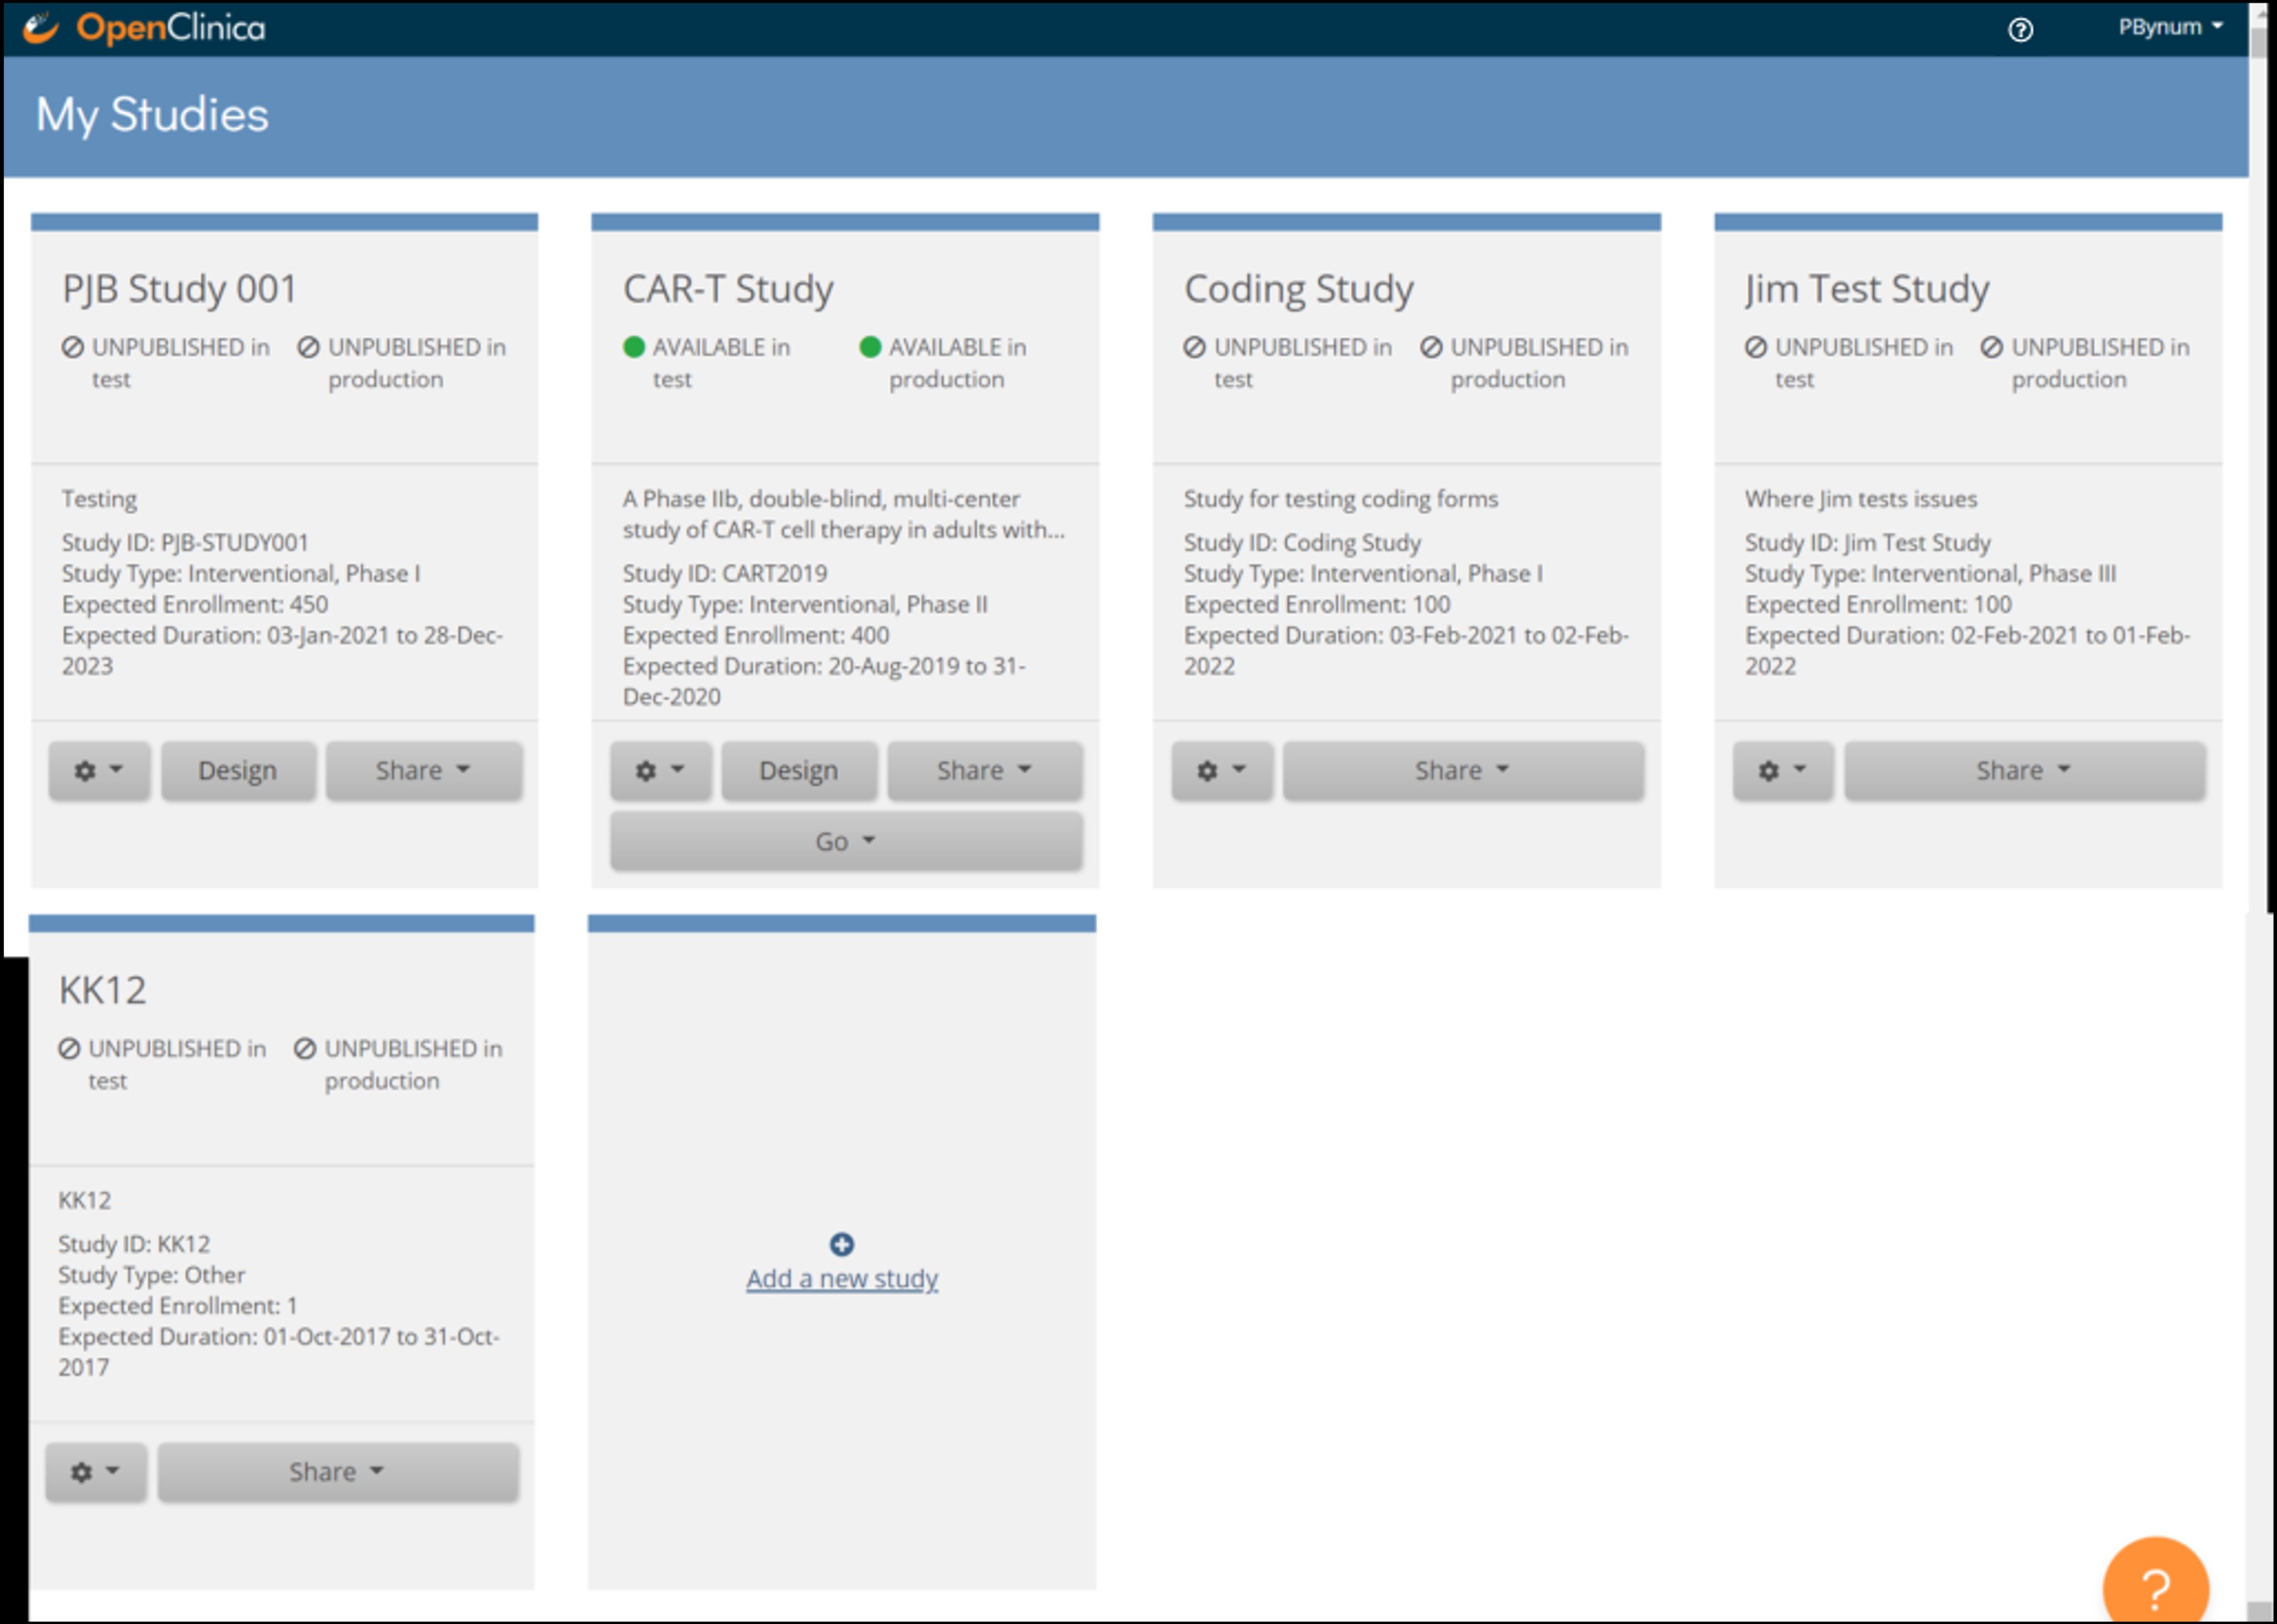Viewport: 2277px width, 1624px height.
Task: Open the help circle icon in top bar
Action: (x=2020, y=30)
